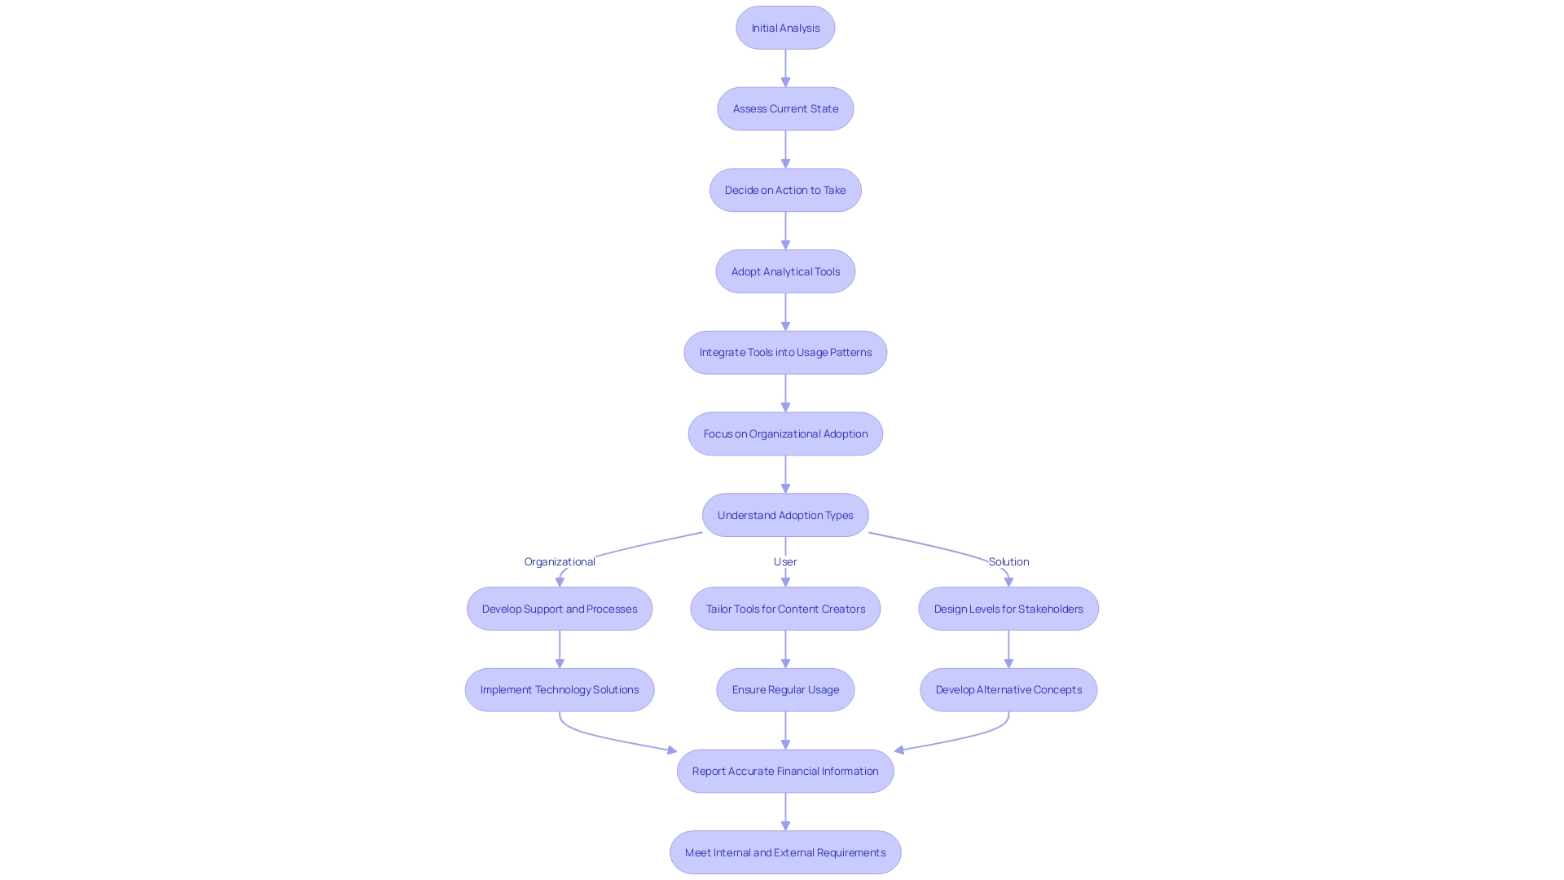Click the Tailor Tools for Content Creators node
The width and height of the screenshot is (1564, 880).
(785, 608)
